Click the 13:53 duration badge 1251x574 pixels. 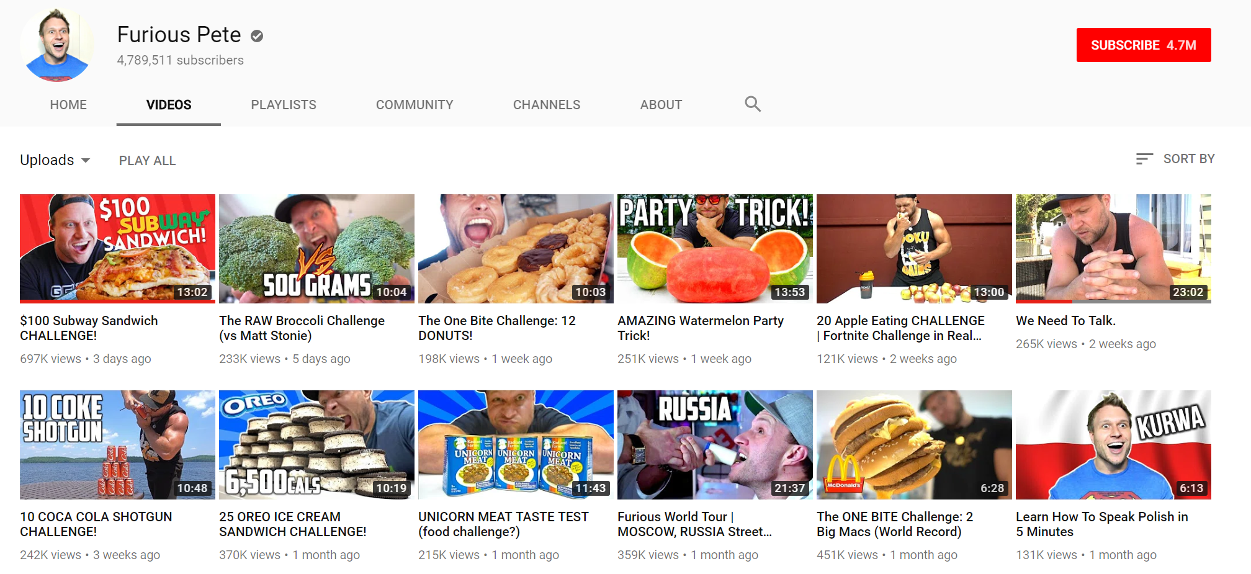(x=789, y=292)
